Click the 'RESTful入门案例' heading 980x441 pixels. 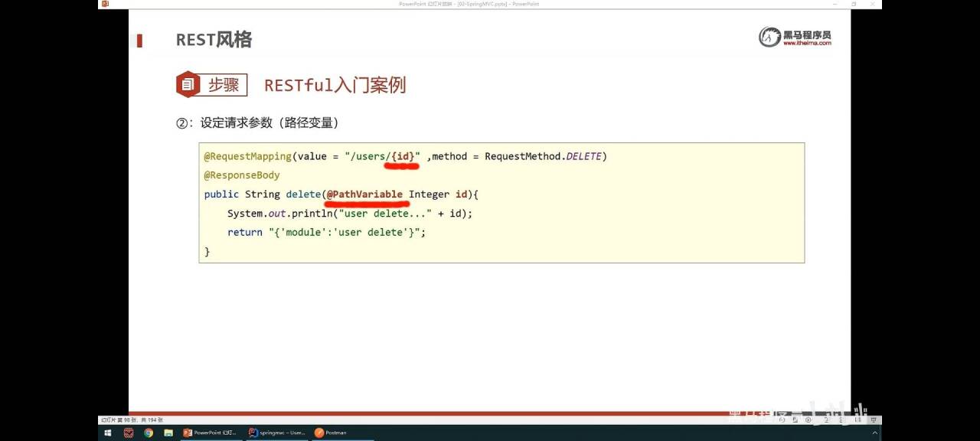335,85
